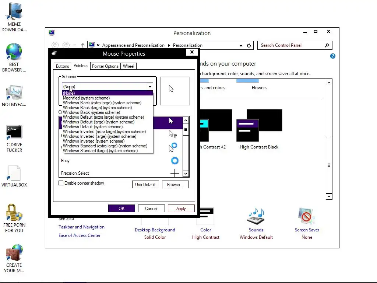Viewport: 377px width, 283px height.
Task: Open the Sounds settings icon
Action: click(256, 216)
